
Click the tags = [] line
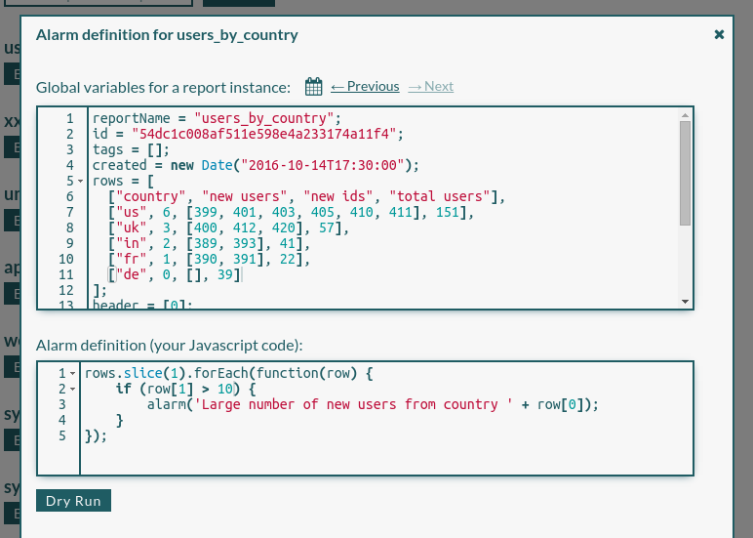click(x=131, y=149)
